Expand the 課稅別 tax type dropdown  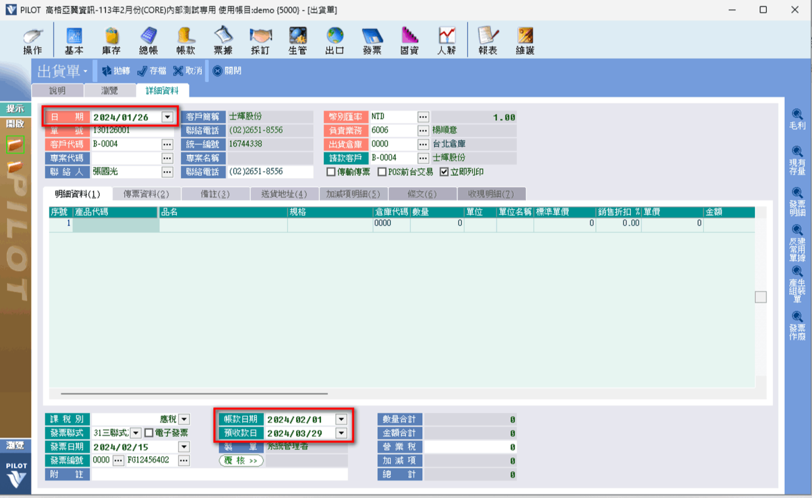point(184,419)
